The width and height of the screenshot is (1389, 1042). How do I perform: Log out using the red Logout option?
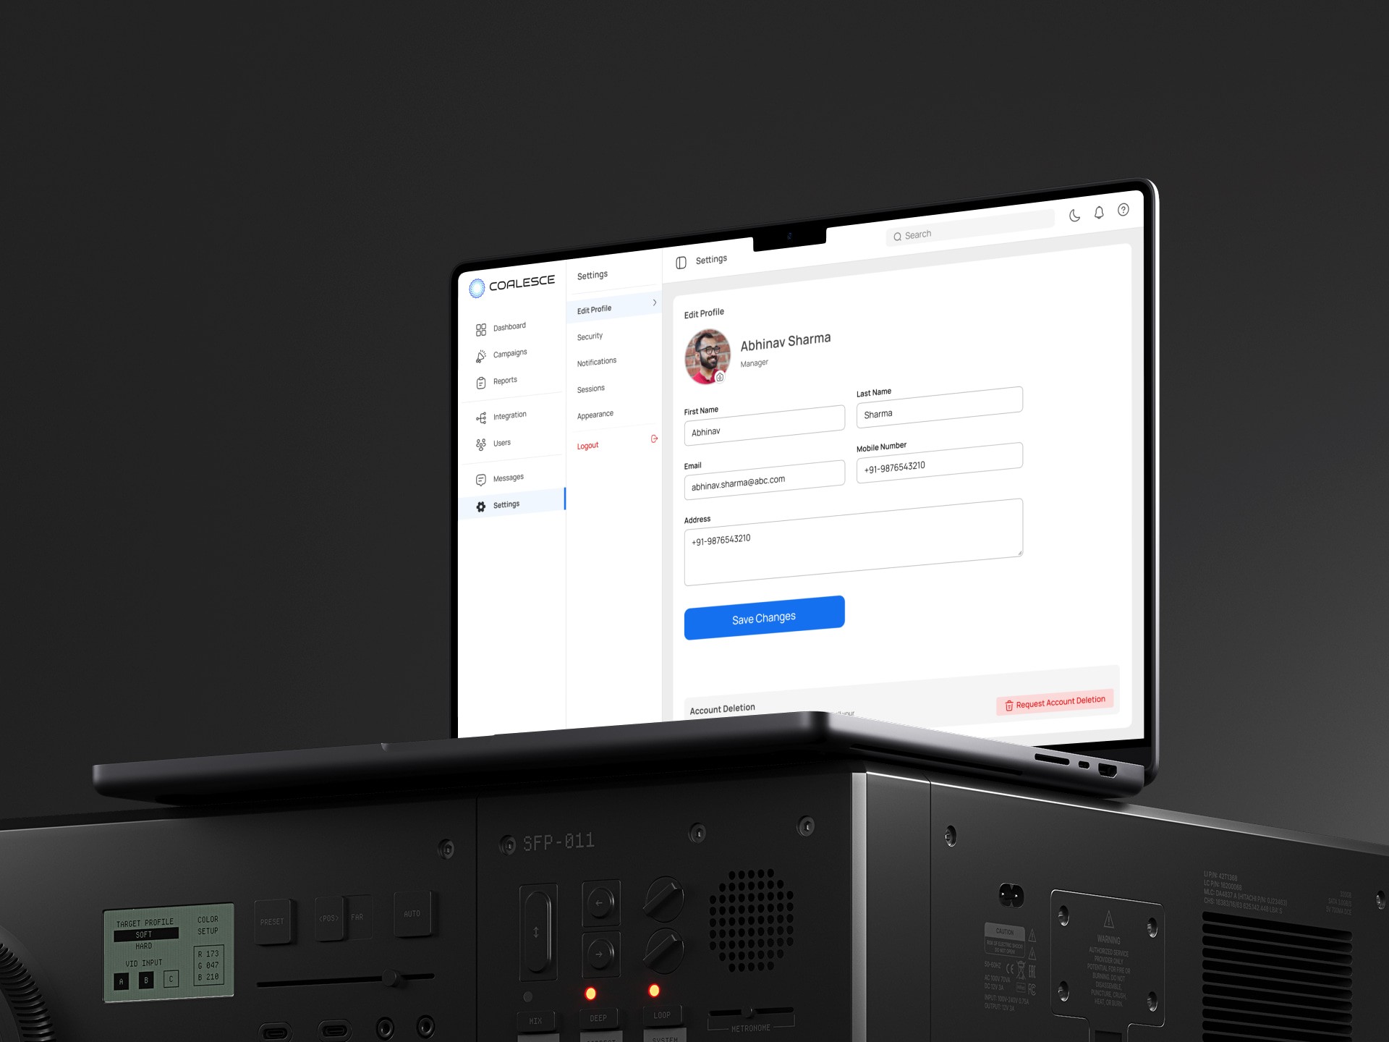click(x=587, y=444)
